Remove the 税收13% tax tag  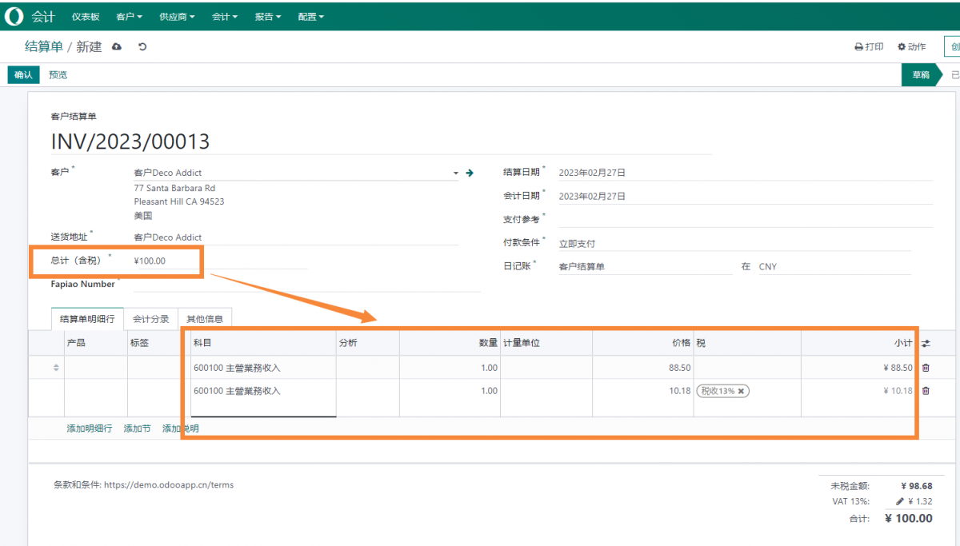pos(742,391)
